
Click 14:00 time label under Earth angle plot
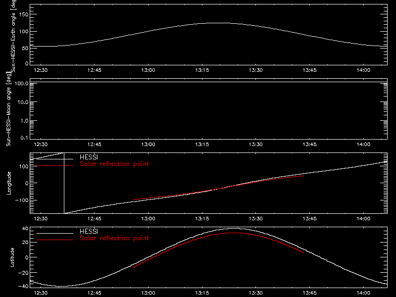point(363,70)
